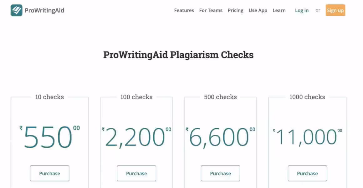Click the ProWritingAid Plagiarism Checks heading
Image resolution: width=363 pixels, height=188 pixels.
(178, 55)
